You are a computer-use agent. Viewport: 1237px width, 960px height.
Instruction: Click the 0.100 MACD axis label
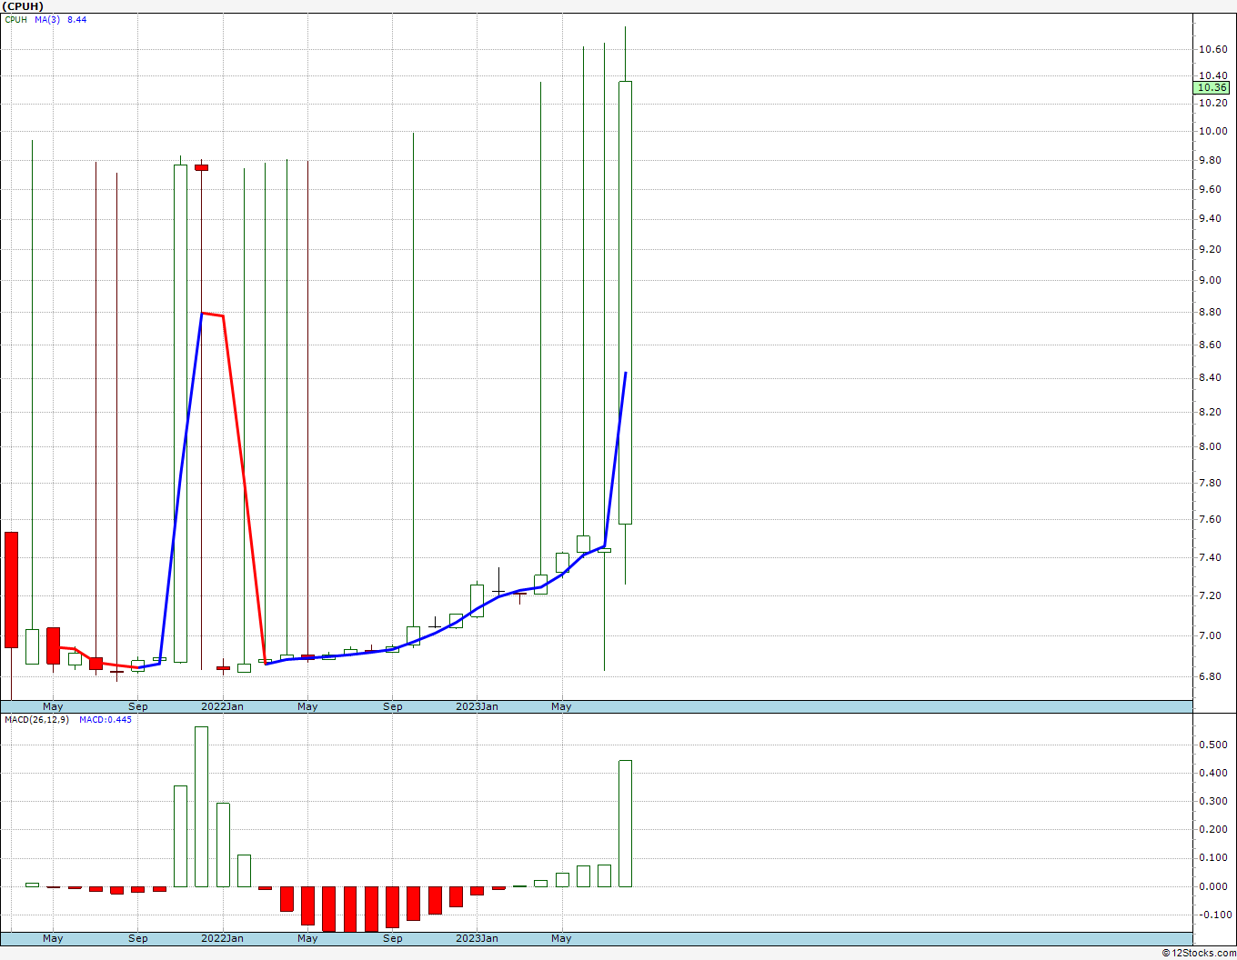[1212, 859]
